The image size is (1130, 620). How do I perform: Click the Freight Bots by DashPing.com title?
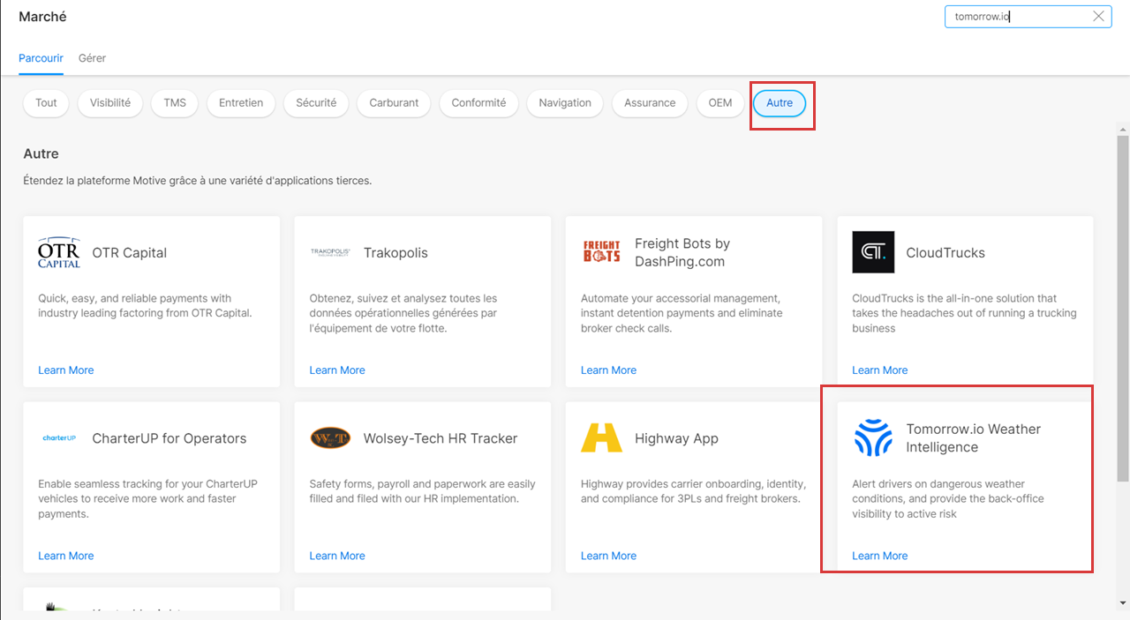(x=682, y=252)
